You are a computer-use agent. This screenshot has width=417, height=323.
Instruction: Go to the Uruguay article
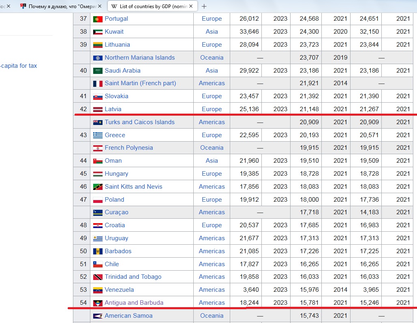tap(116, 238)
